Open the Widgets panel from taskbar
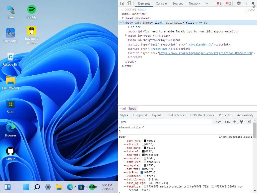 pos(8,187)
